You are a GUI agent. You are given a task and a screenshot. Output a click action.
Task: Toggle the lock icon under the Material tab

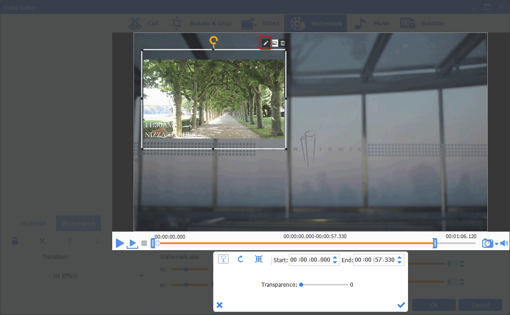pyautogui.click(x=15, y=241)
